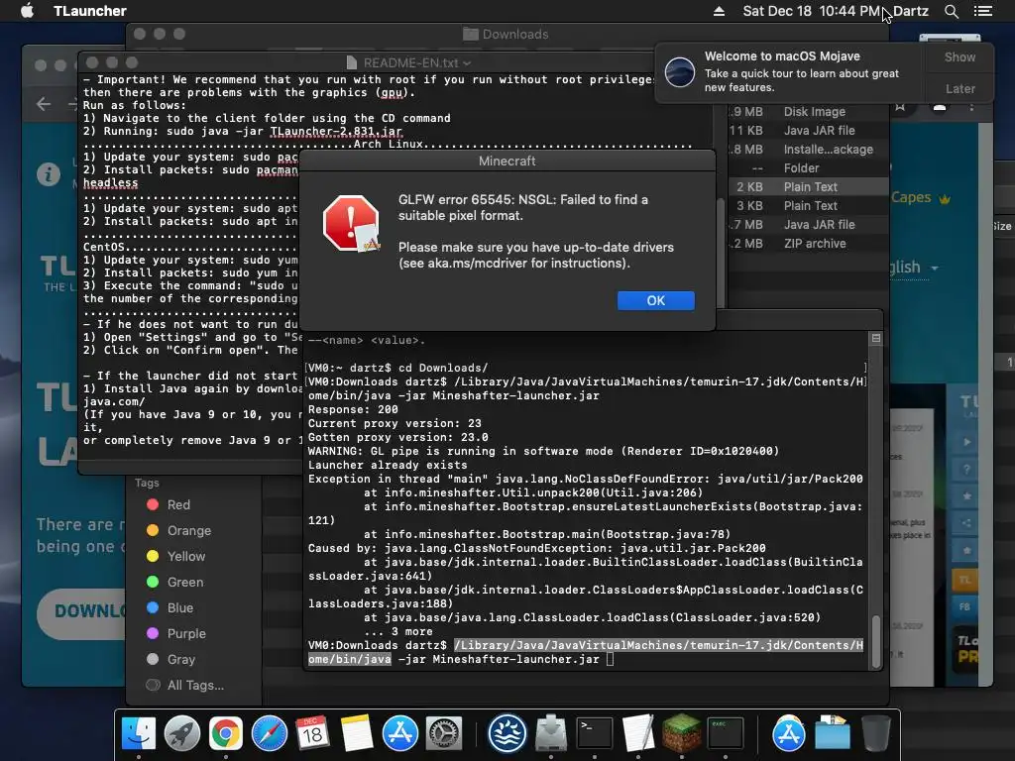Screen dimensions: 1015x761
Task: Open Notification Center list icon
Action: pos(983,11)
